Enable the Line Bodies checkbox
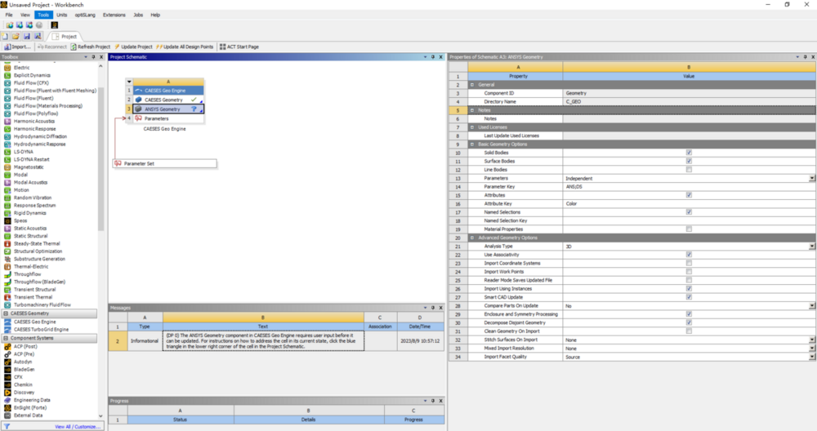 point(689,170)
